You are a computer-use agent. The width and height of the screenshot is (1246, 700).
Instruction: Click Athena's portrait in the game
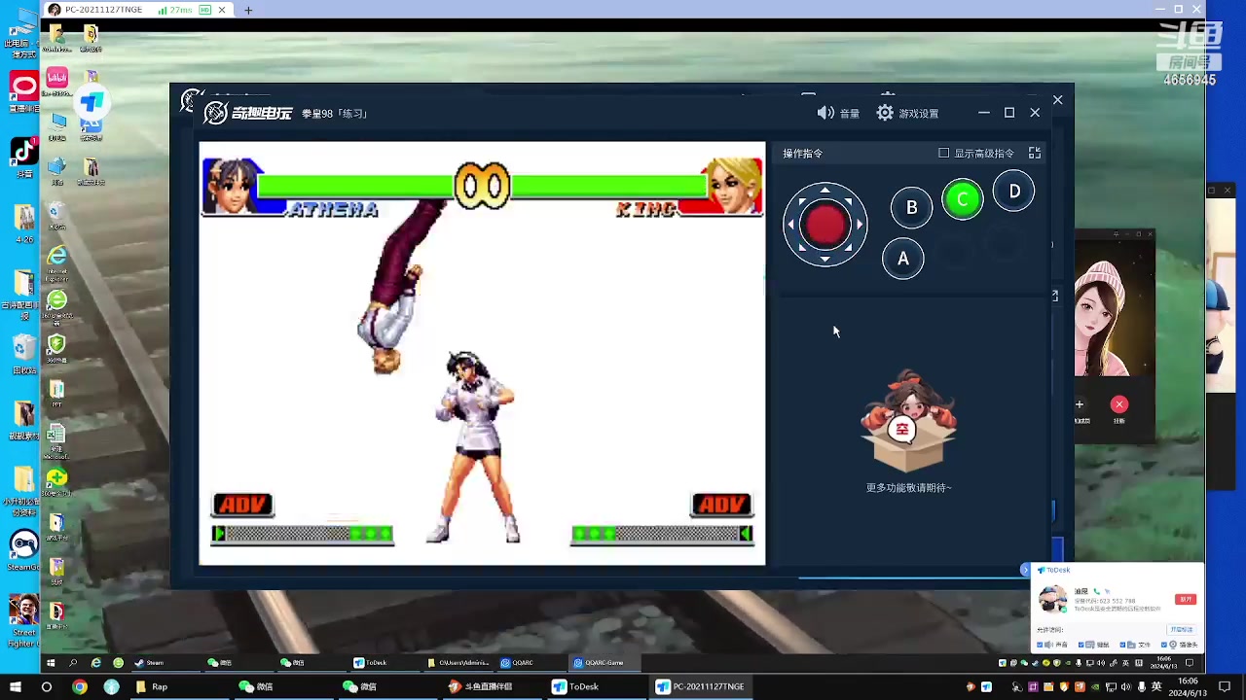coord(231,185)
